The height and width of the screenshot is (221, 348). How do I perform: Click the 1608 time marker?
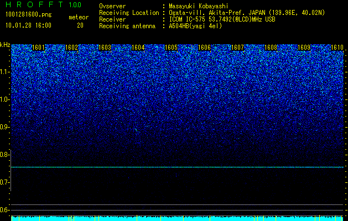pos(271,48)
